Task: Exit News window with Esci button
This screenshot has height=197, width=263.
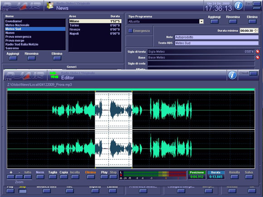Action: point(257,4)
